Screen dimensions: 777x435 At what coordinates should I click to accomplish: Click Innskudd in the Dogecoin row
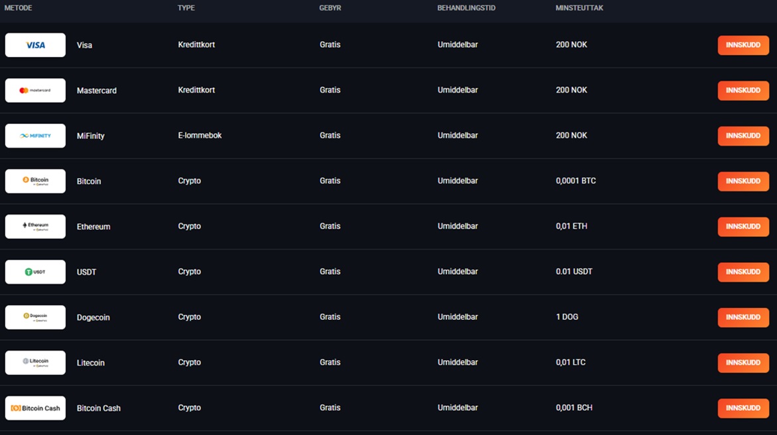coord(743,317)
